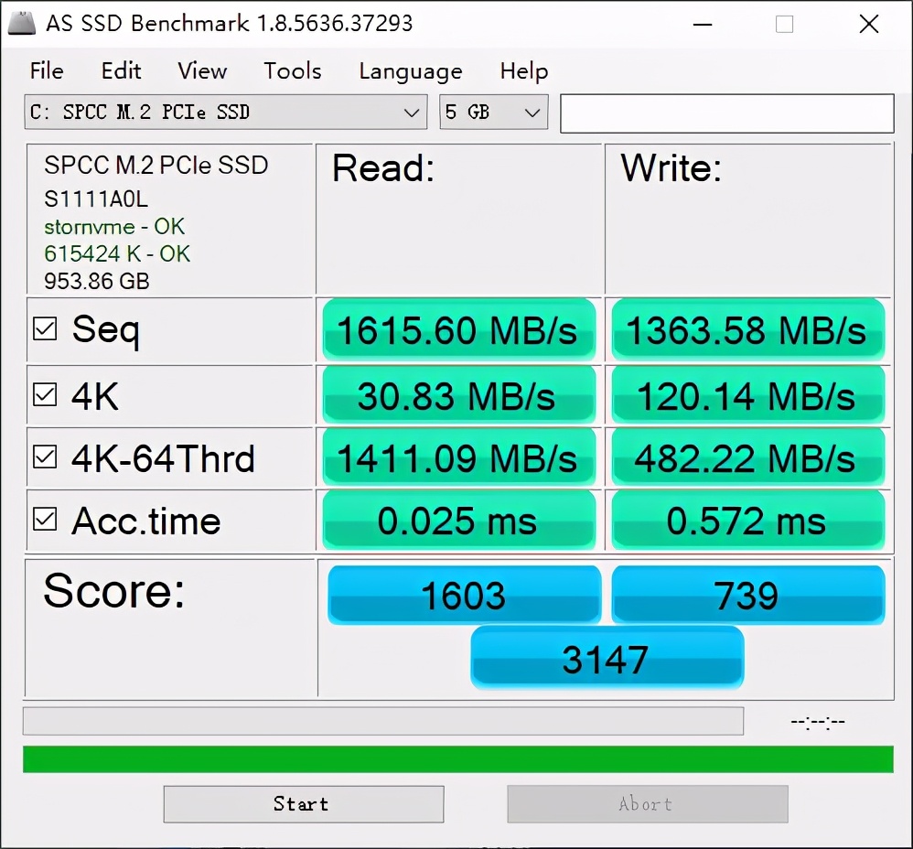Image resolution: width=913 pixels, height=849 pixels.
Task: Open the Language menu
Action: coord(410,70)
